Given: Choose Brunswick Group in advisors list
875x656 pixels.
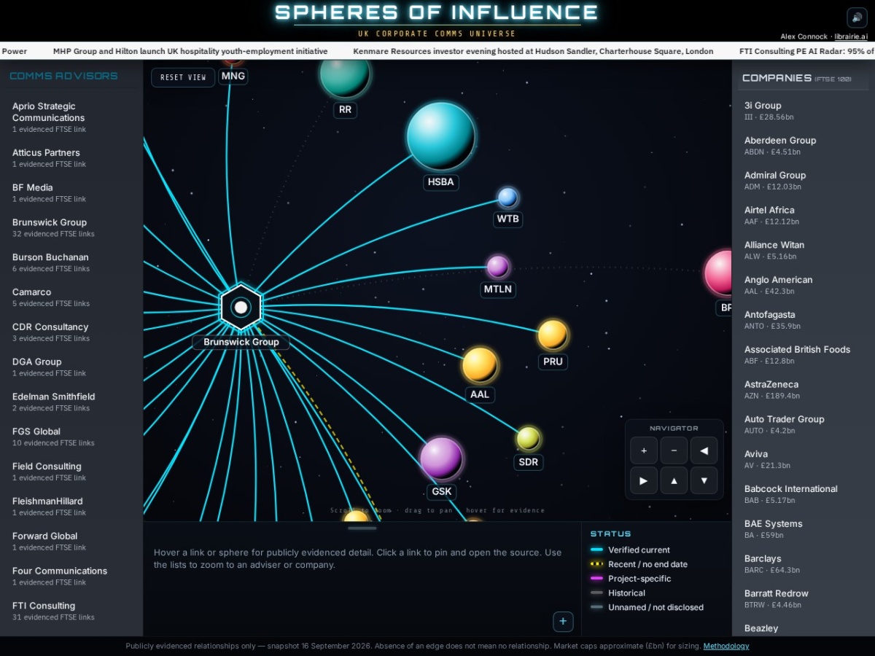Looking at the screenshot, I should click(71, 227).
